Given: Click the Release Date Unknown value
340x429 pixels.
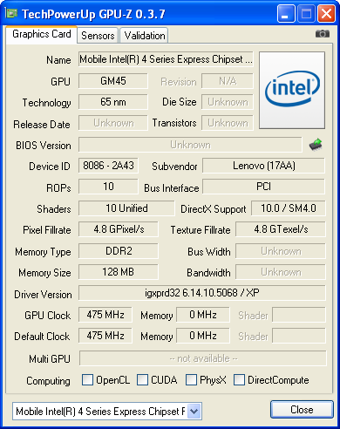Looking at the screenshot, I should tap(113, 123).
